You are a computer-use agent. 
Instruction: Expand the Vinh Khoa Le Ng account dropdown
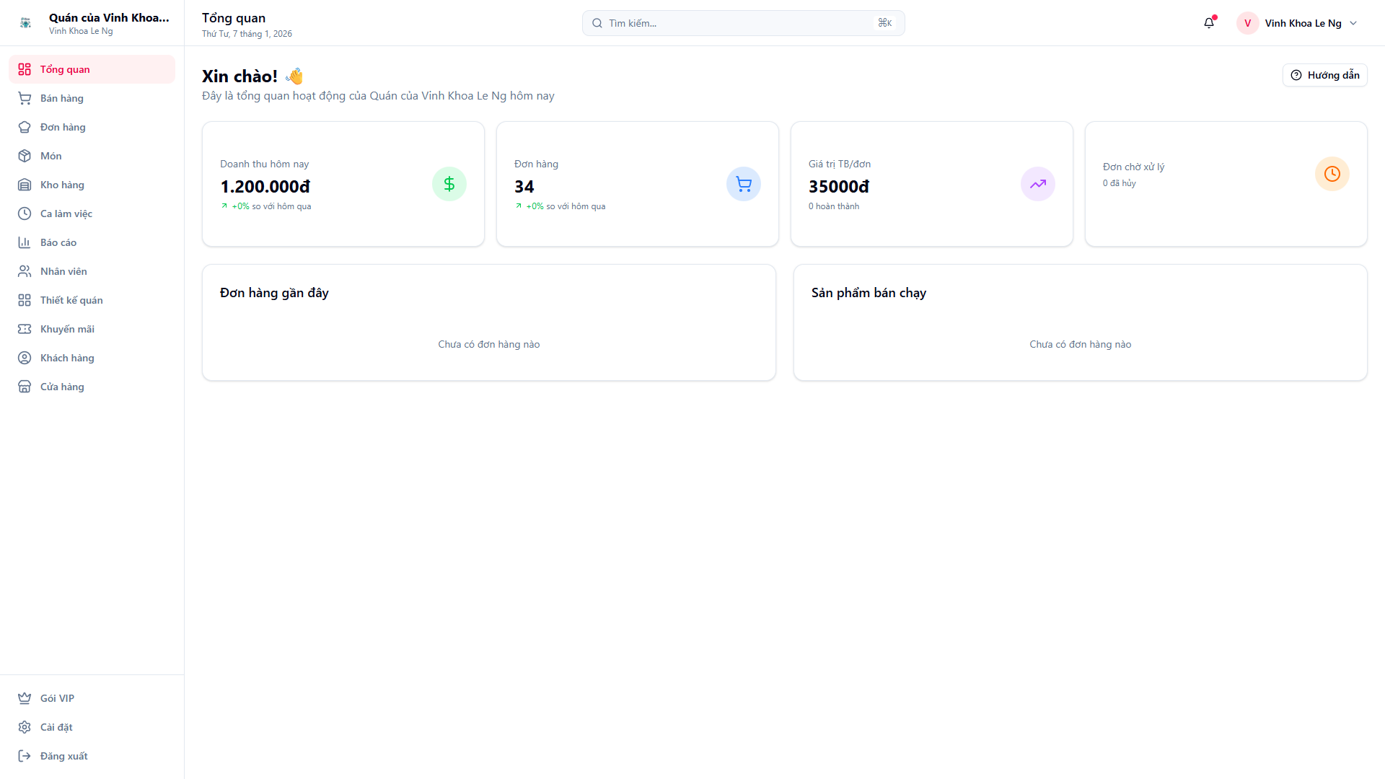[1355, 23]
